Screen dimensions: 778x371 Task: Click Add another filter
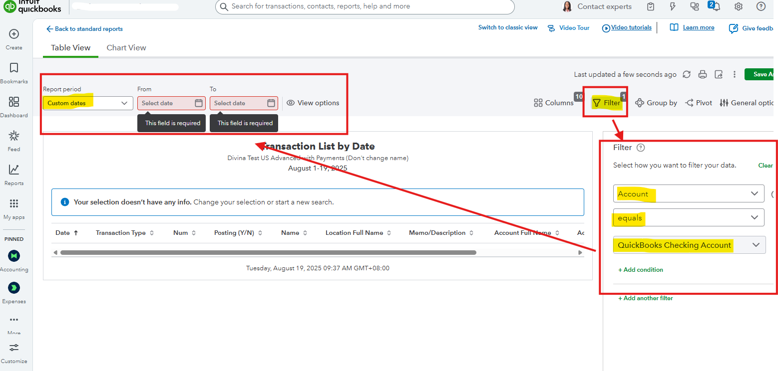(x=646, y=298)
